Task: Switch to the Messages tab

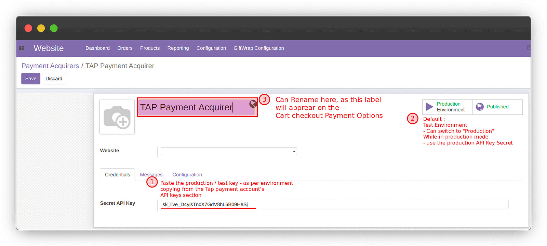Action: point(151,174)
